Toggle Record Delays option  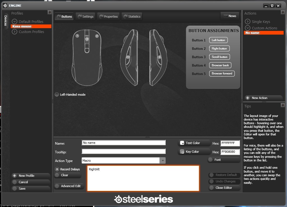click(x=57, y=169)
